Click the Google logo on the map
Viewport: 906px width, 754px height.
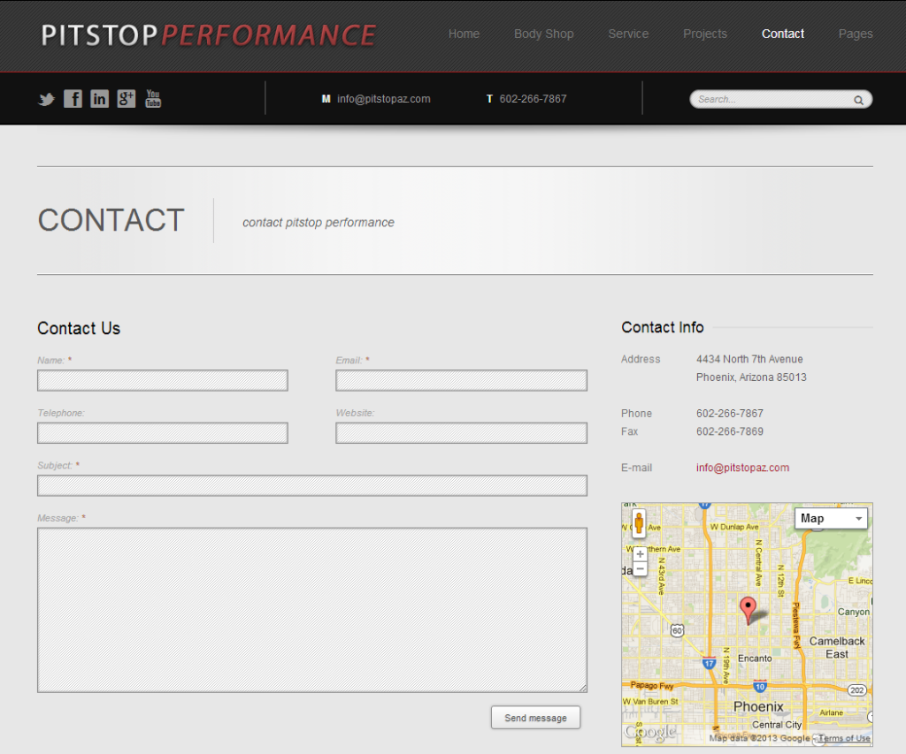(x=650, y=732)
